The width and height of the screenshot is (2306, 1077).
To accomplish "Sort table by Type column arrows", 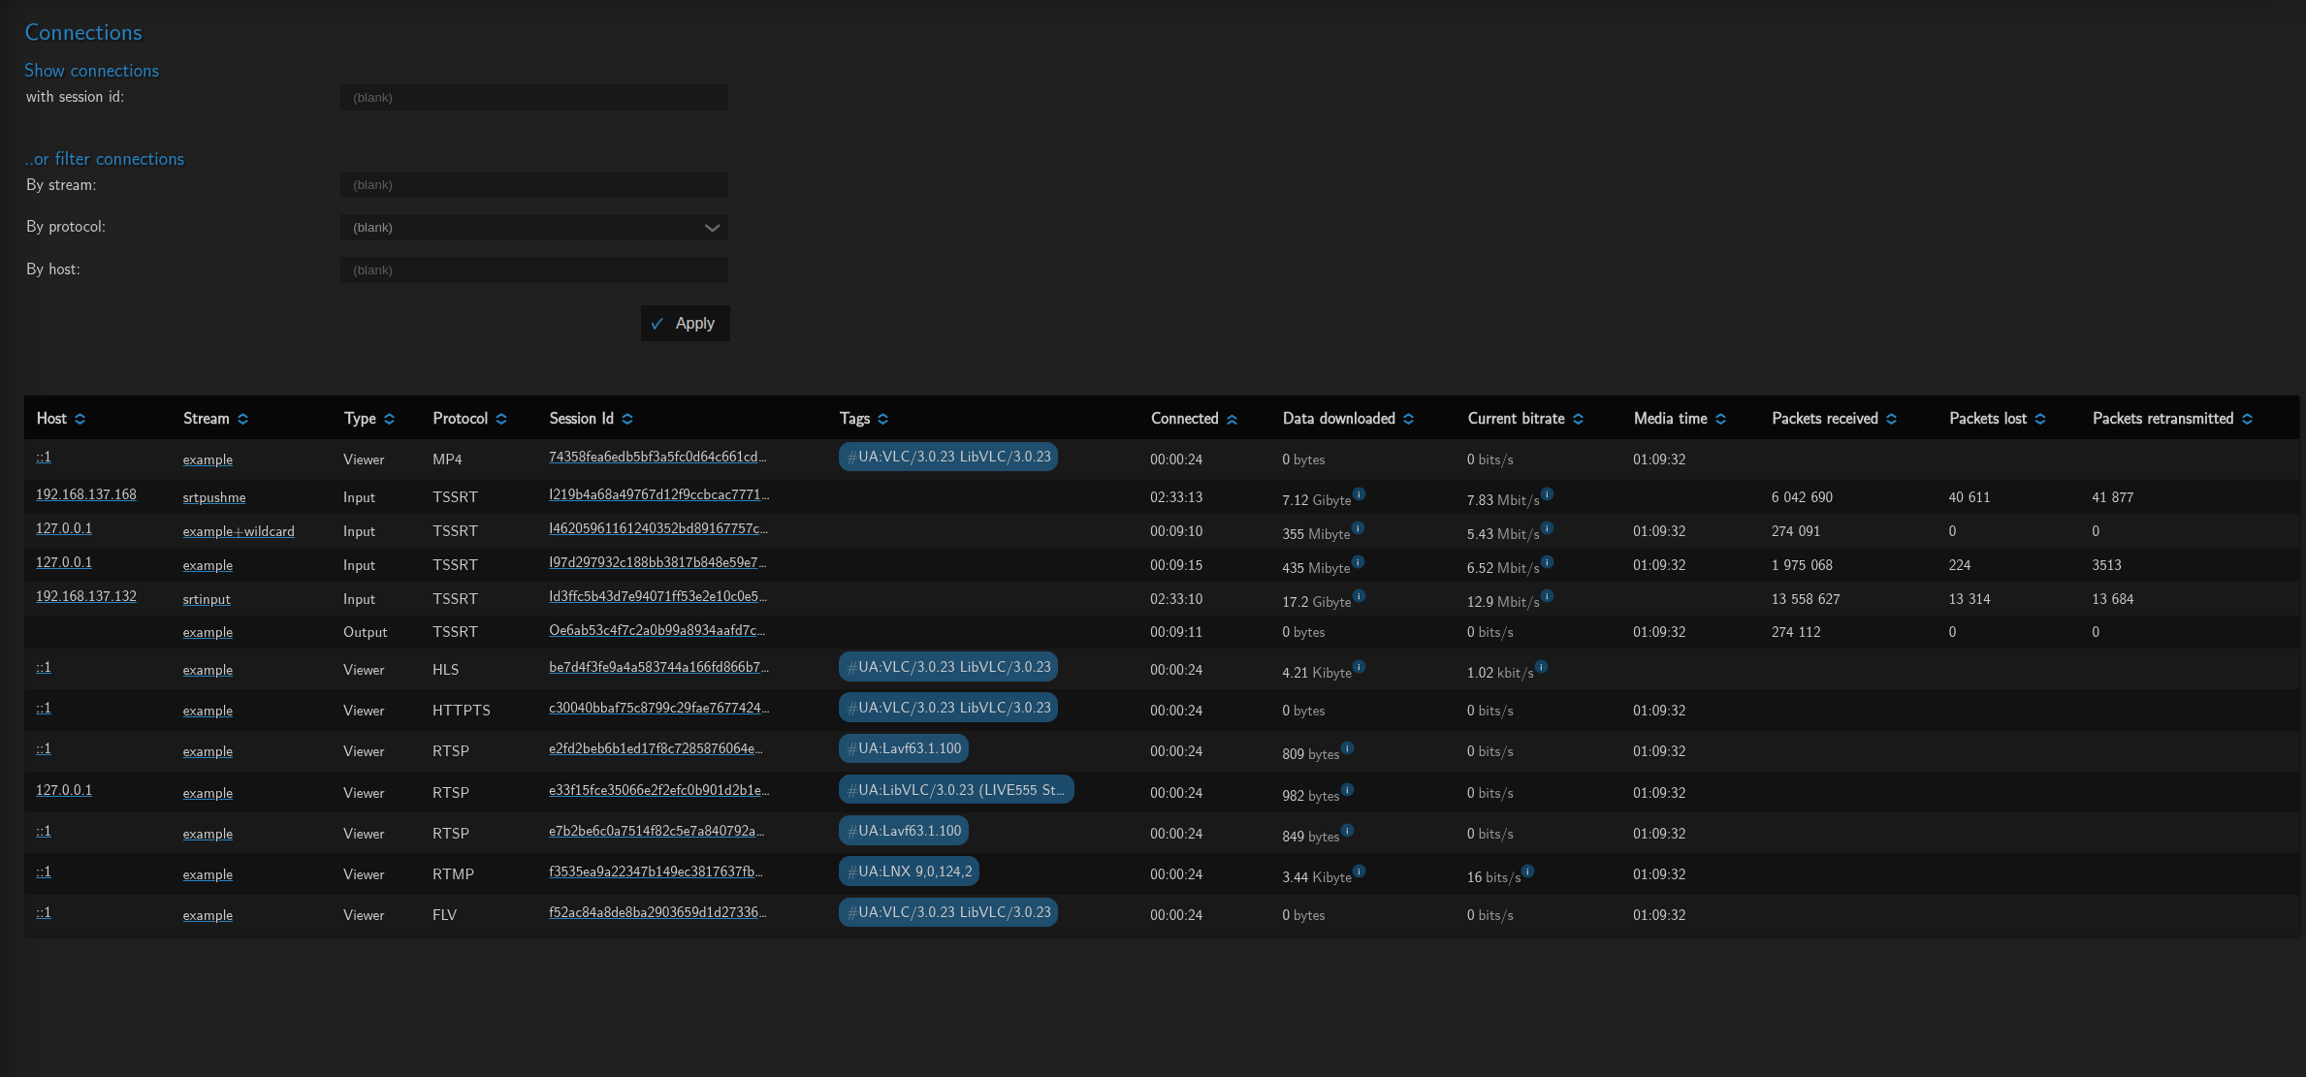I will [x=390, y=419].
